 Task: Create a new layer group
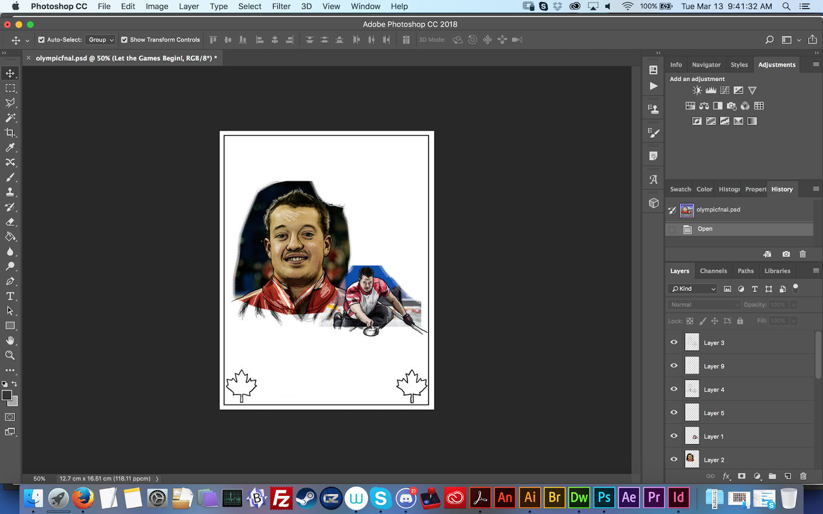tap(772, 476)
